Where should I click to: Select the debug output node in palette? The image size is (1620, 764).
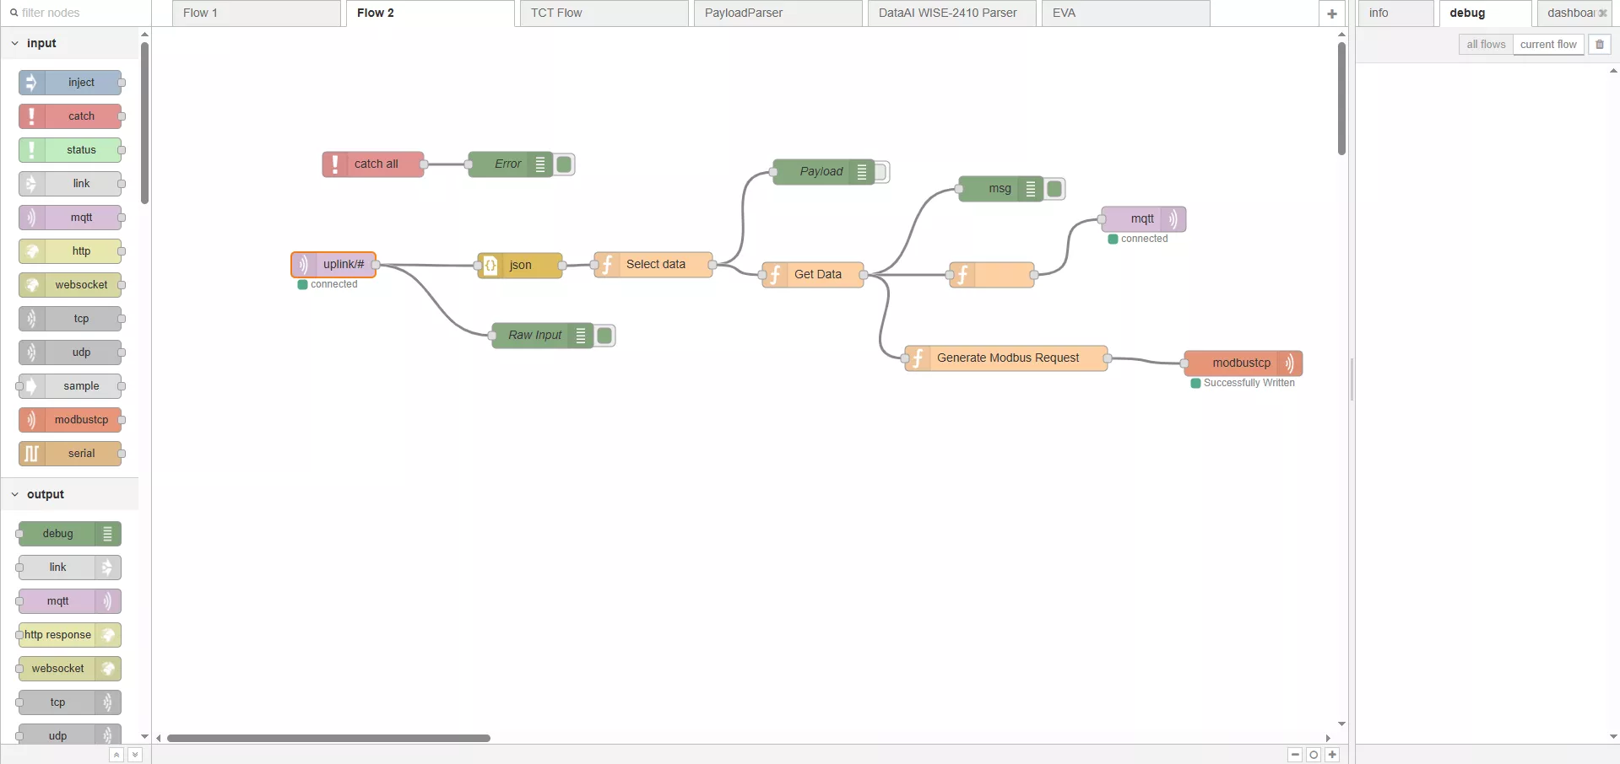[70, 534]
